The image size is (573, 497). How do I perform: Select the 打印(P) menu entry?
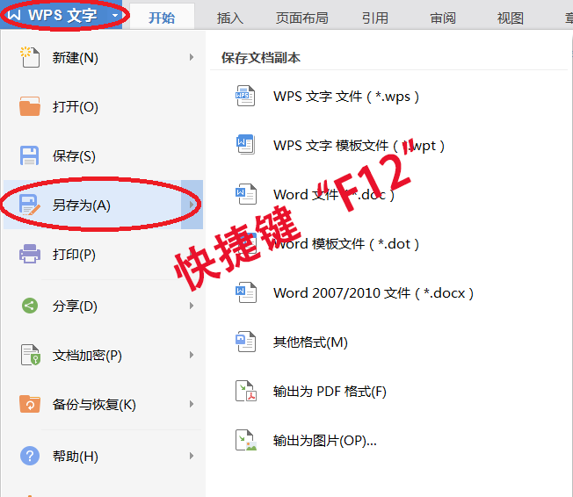point(104,254)
